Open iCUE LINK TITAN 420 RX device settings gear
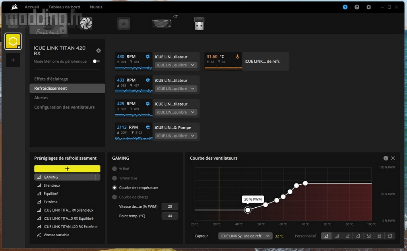This screenshot has width=407, height=251. click(99, 50)
